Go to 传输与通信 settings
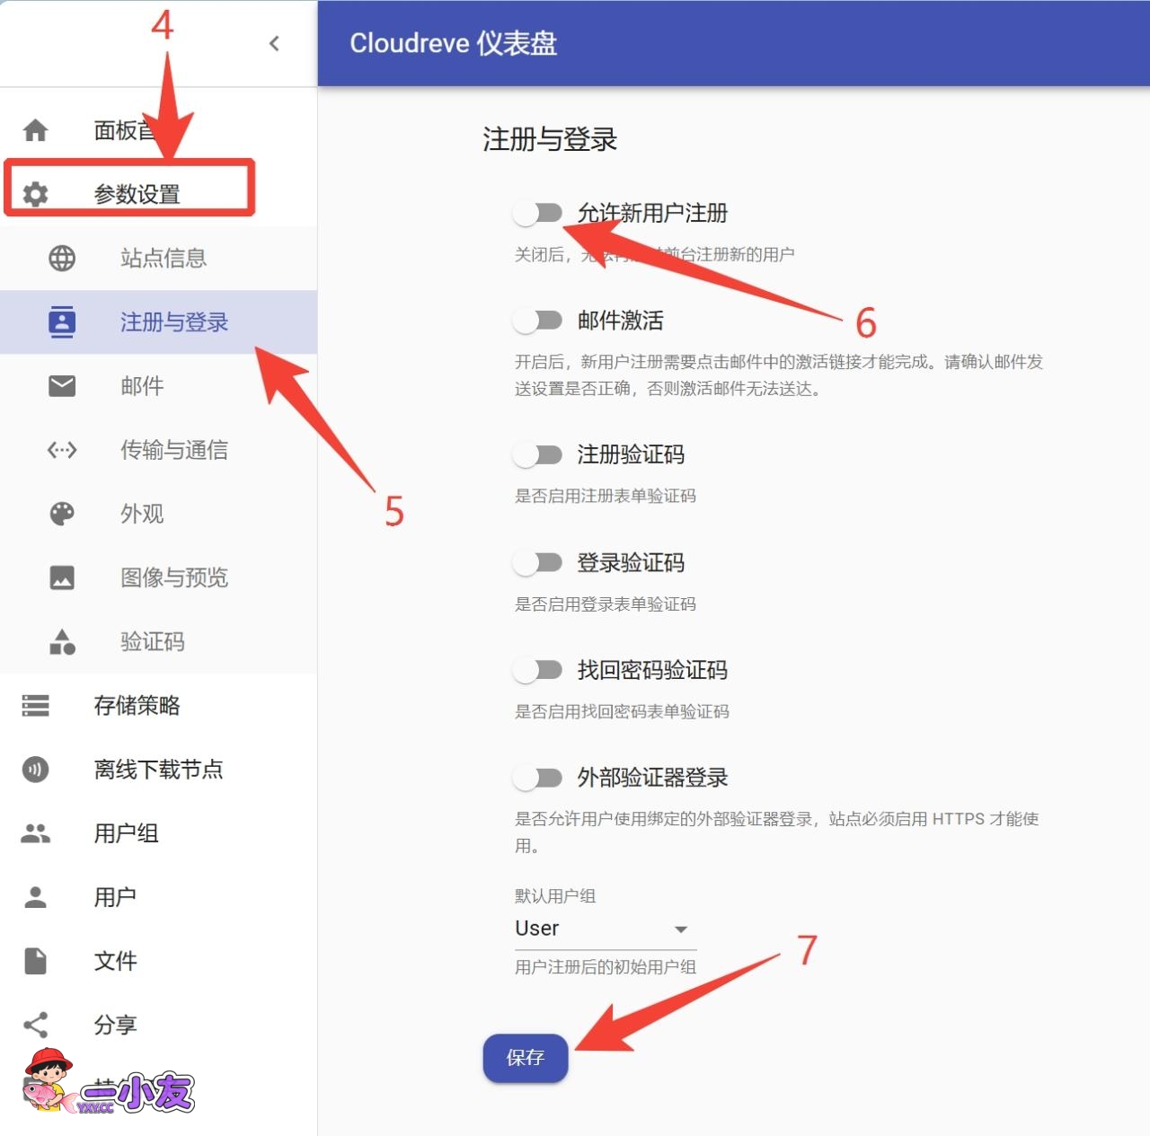The width and height of the screenshot is (1150, 1136). click(x=173, y=450)
